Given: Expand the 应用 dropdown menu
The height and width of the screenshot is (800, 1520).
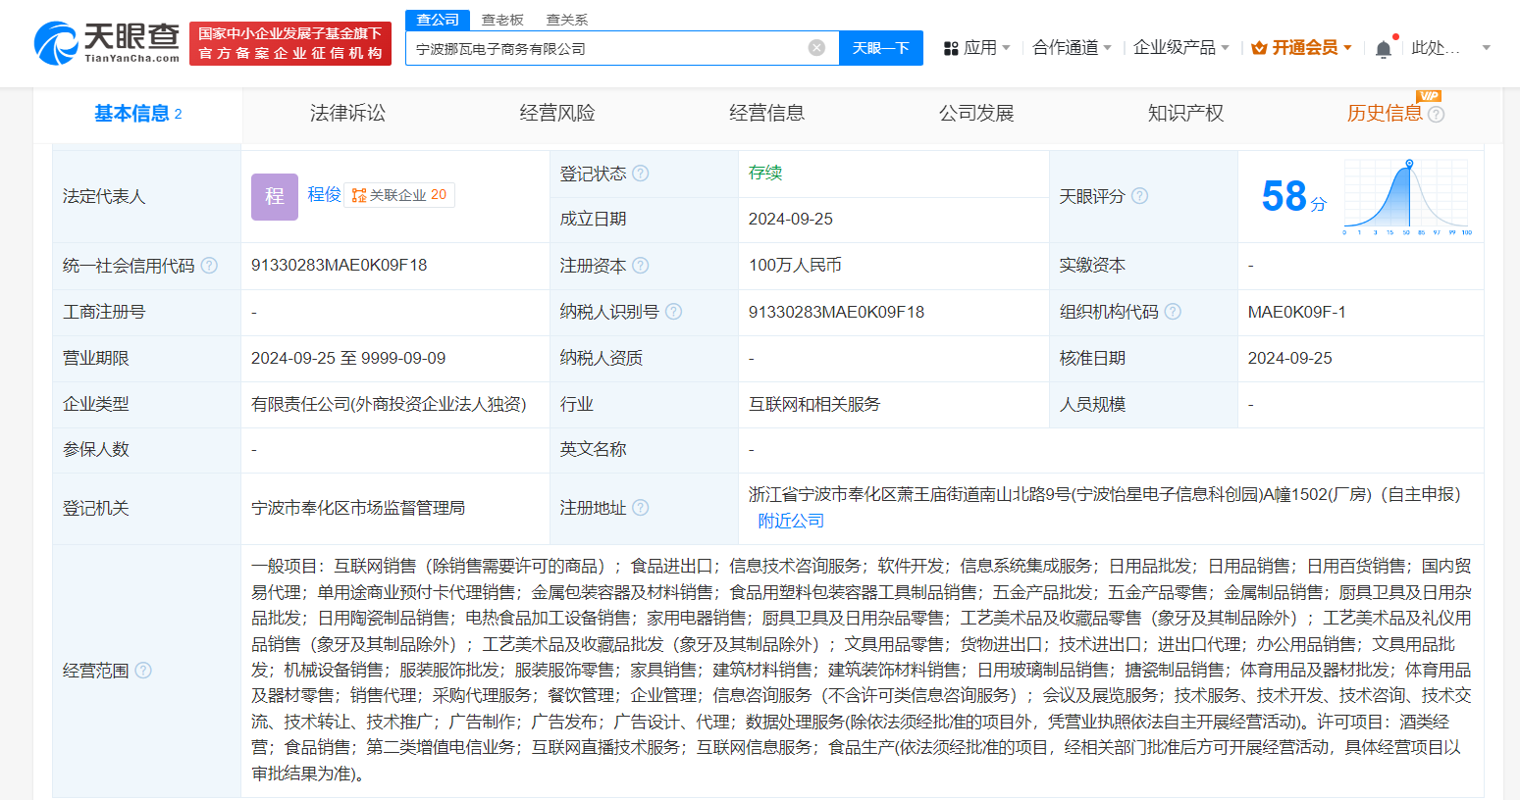Looking at the screenshot, I should 976,48.
